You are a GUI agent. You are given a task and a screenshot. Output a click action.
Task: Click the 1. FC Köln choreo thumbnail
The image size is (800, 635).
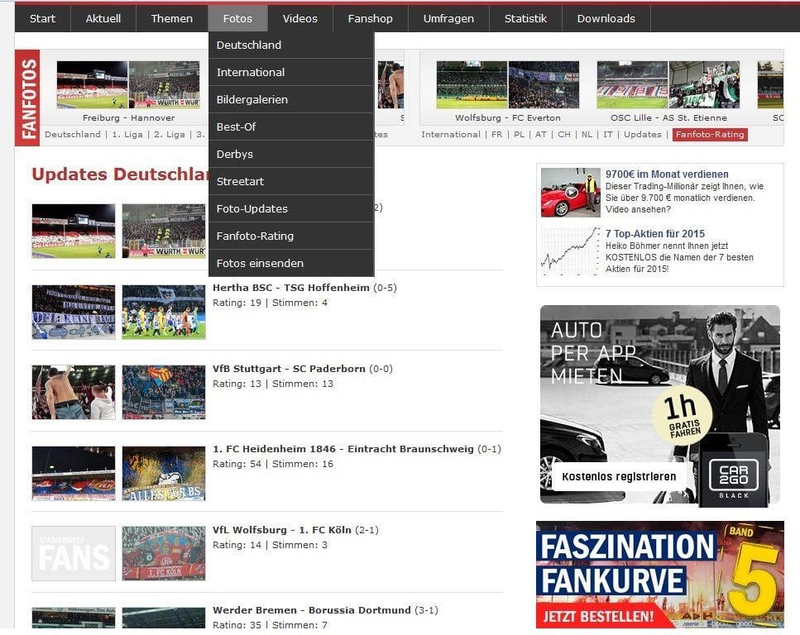164,553
